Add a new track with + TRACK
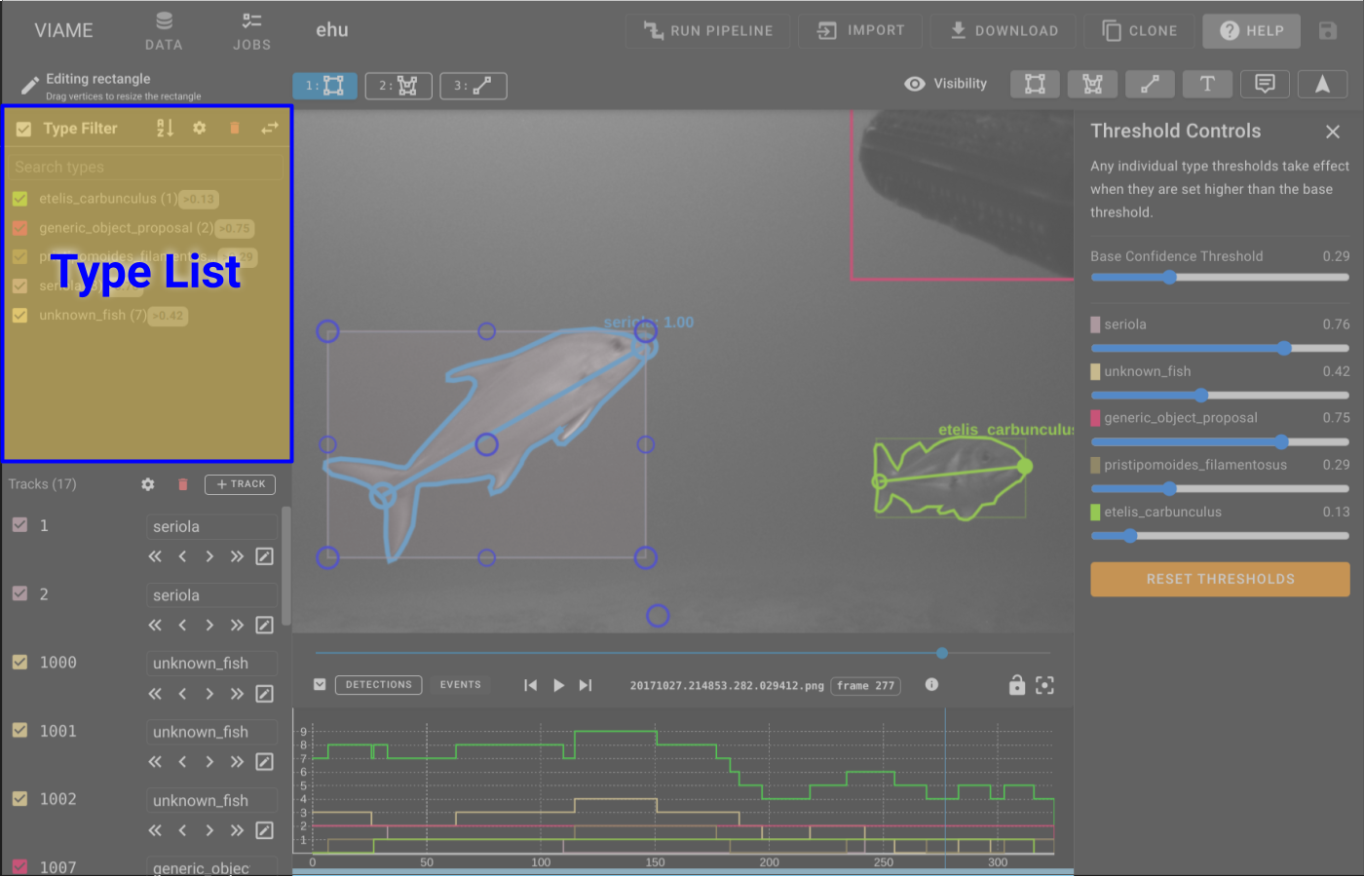1364x877 pixels. point(240,484)
